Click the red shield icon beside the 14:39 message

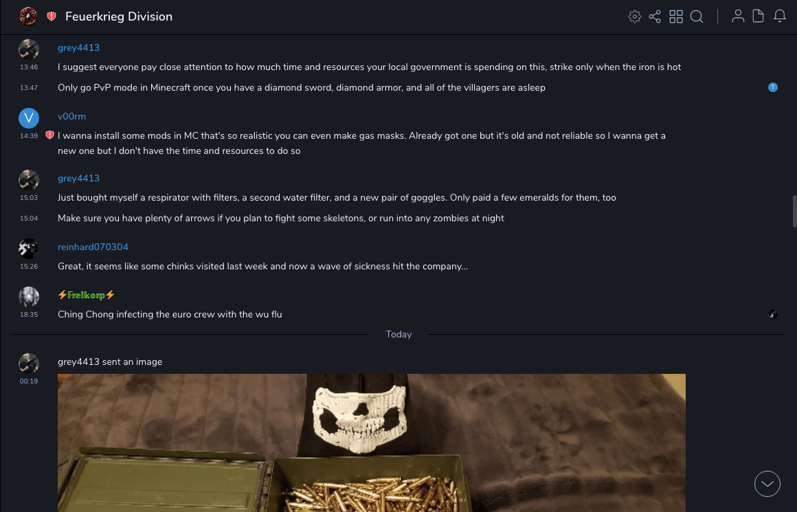49,135
